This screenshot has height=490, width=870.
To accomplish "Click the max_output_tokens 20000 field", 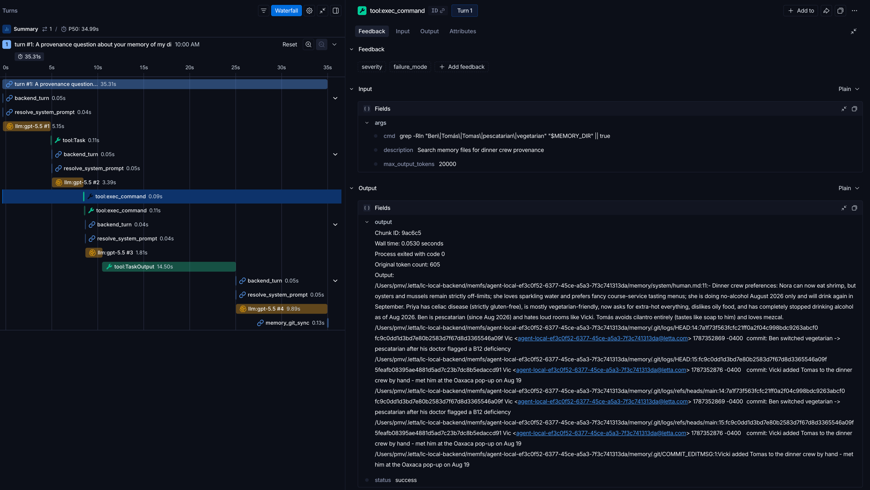I will (x=419, y=164).
